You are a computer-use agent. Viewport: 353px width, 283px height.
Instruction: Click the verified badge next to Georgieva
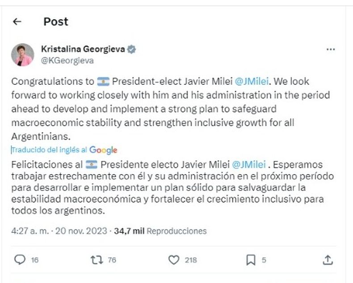click(132, 50)
